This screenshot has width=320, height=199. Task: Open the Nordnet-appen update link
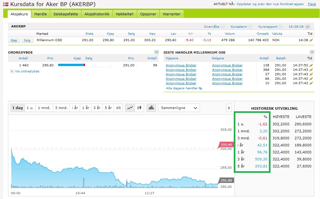(x=270, y=4)
